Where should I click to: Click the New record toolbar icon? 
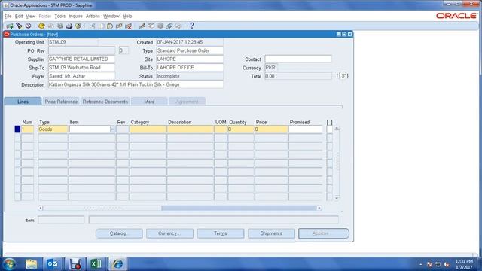coord(10,26)
